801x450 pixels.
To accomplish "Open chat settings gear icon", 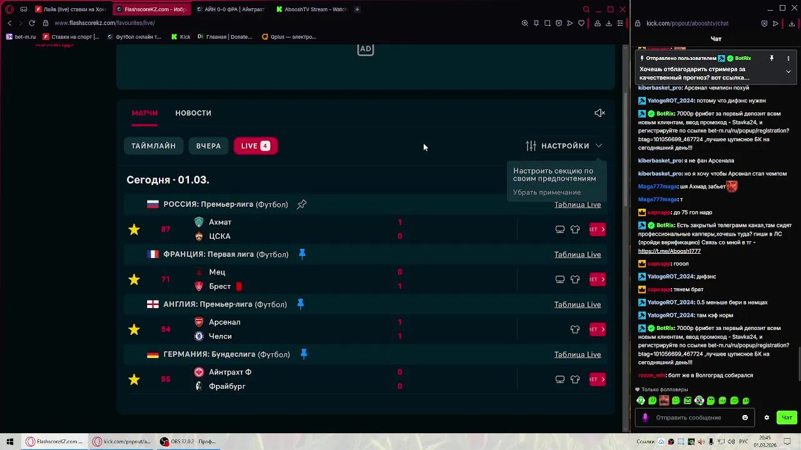I will click(x=767, y=417).
